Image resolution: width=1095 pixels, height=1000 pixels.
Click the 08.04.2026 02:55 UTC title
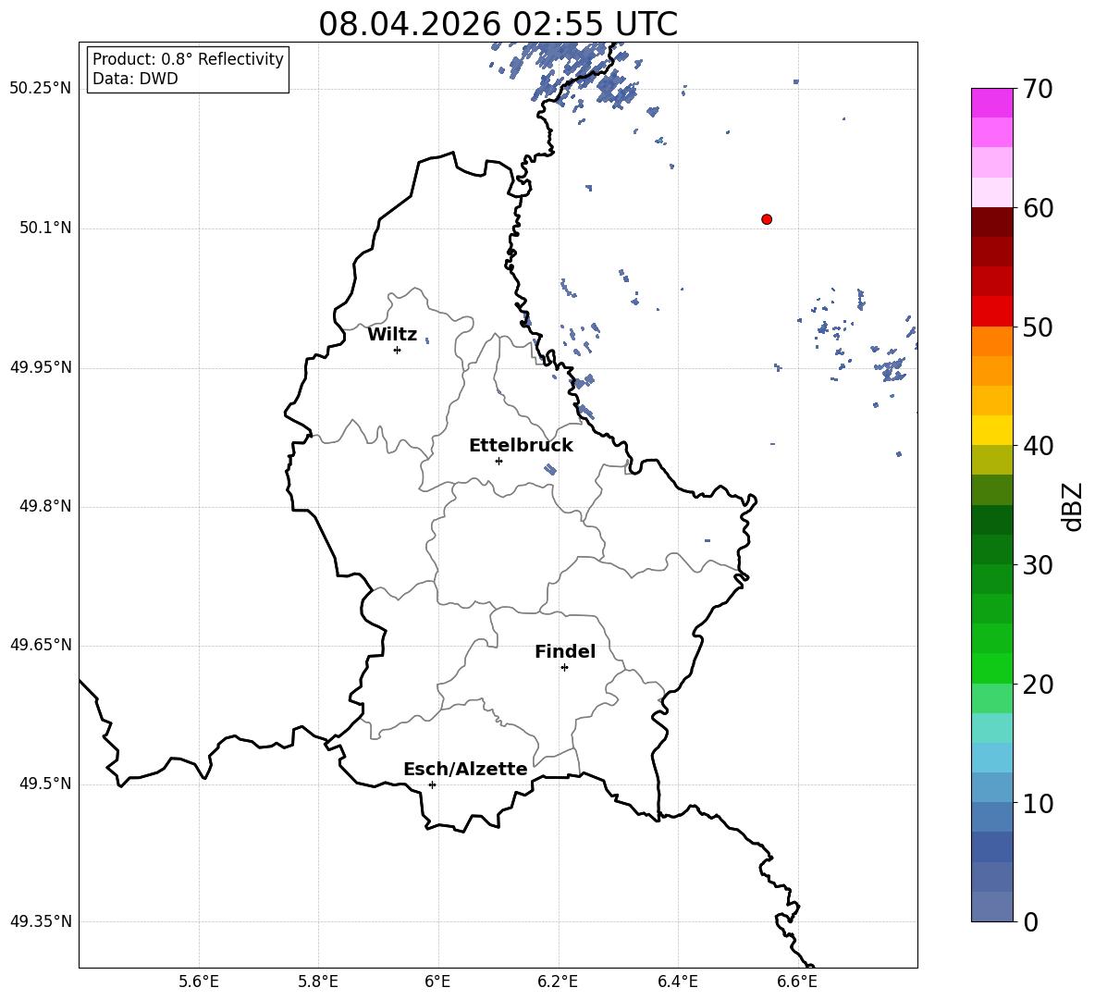[x=498, y=24]
